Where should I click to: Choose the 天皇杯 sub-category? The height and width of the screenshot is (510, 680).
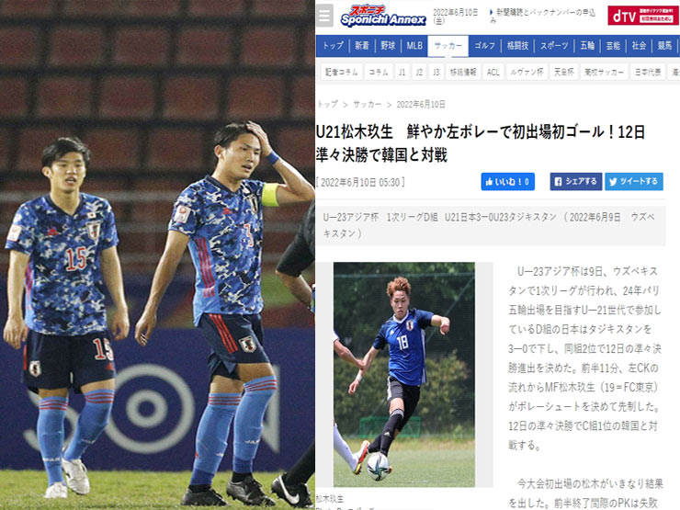tap(563, 72)
